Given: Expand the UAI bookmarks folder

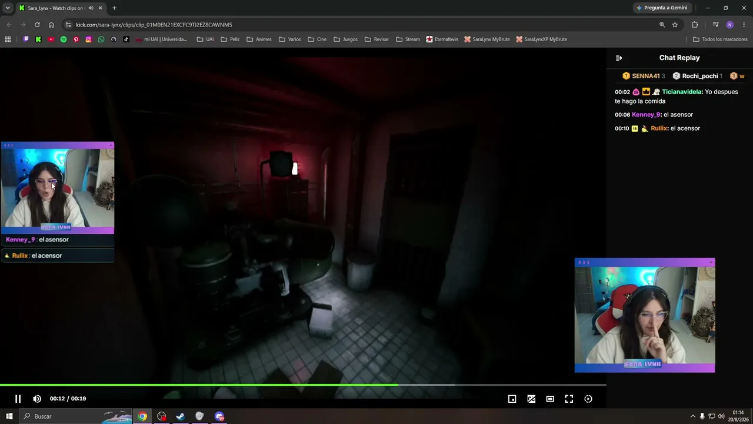Looking at the screenshot, I should 205,39.
